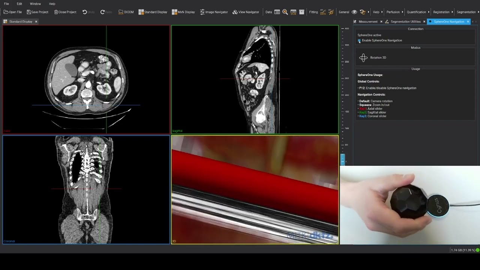480x270 pixels.
Task: Click in the Sagittal CT view
Action: (x=255, y=79)
